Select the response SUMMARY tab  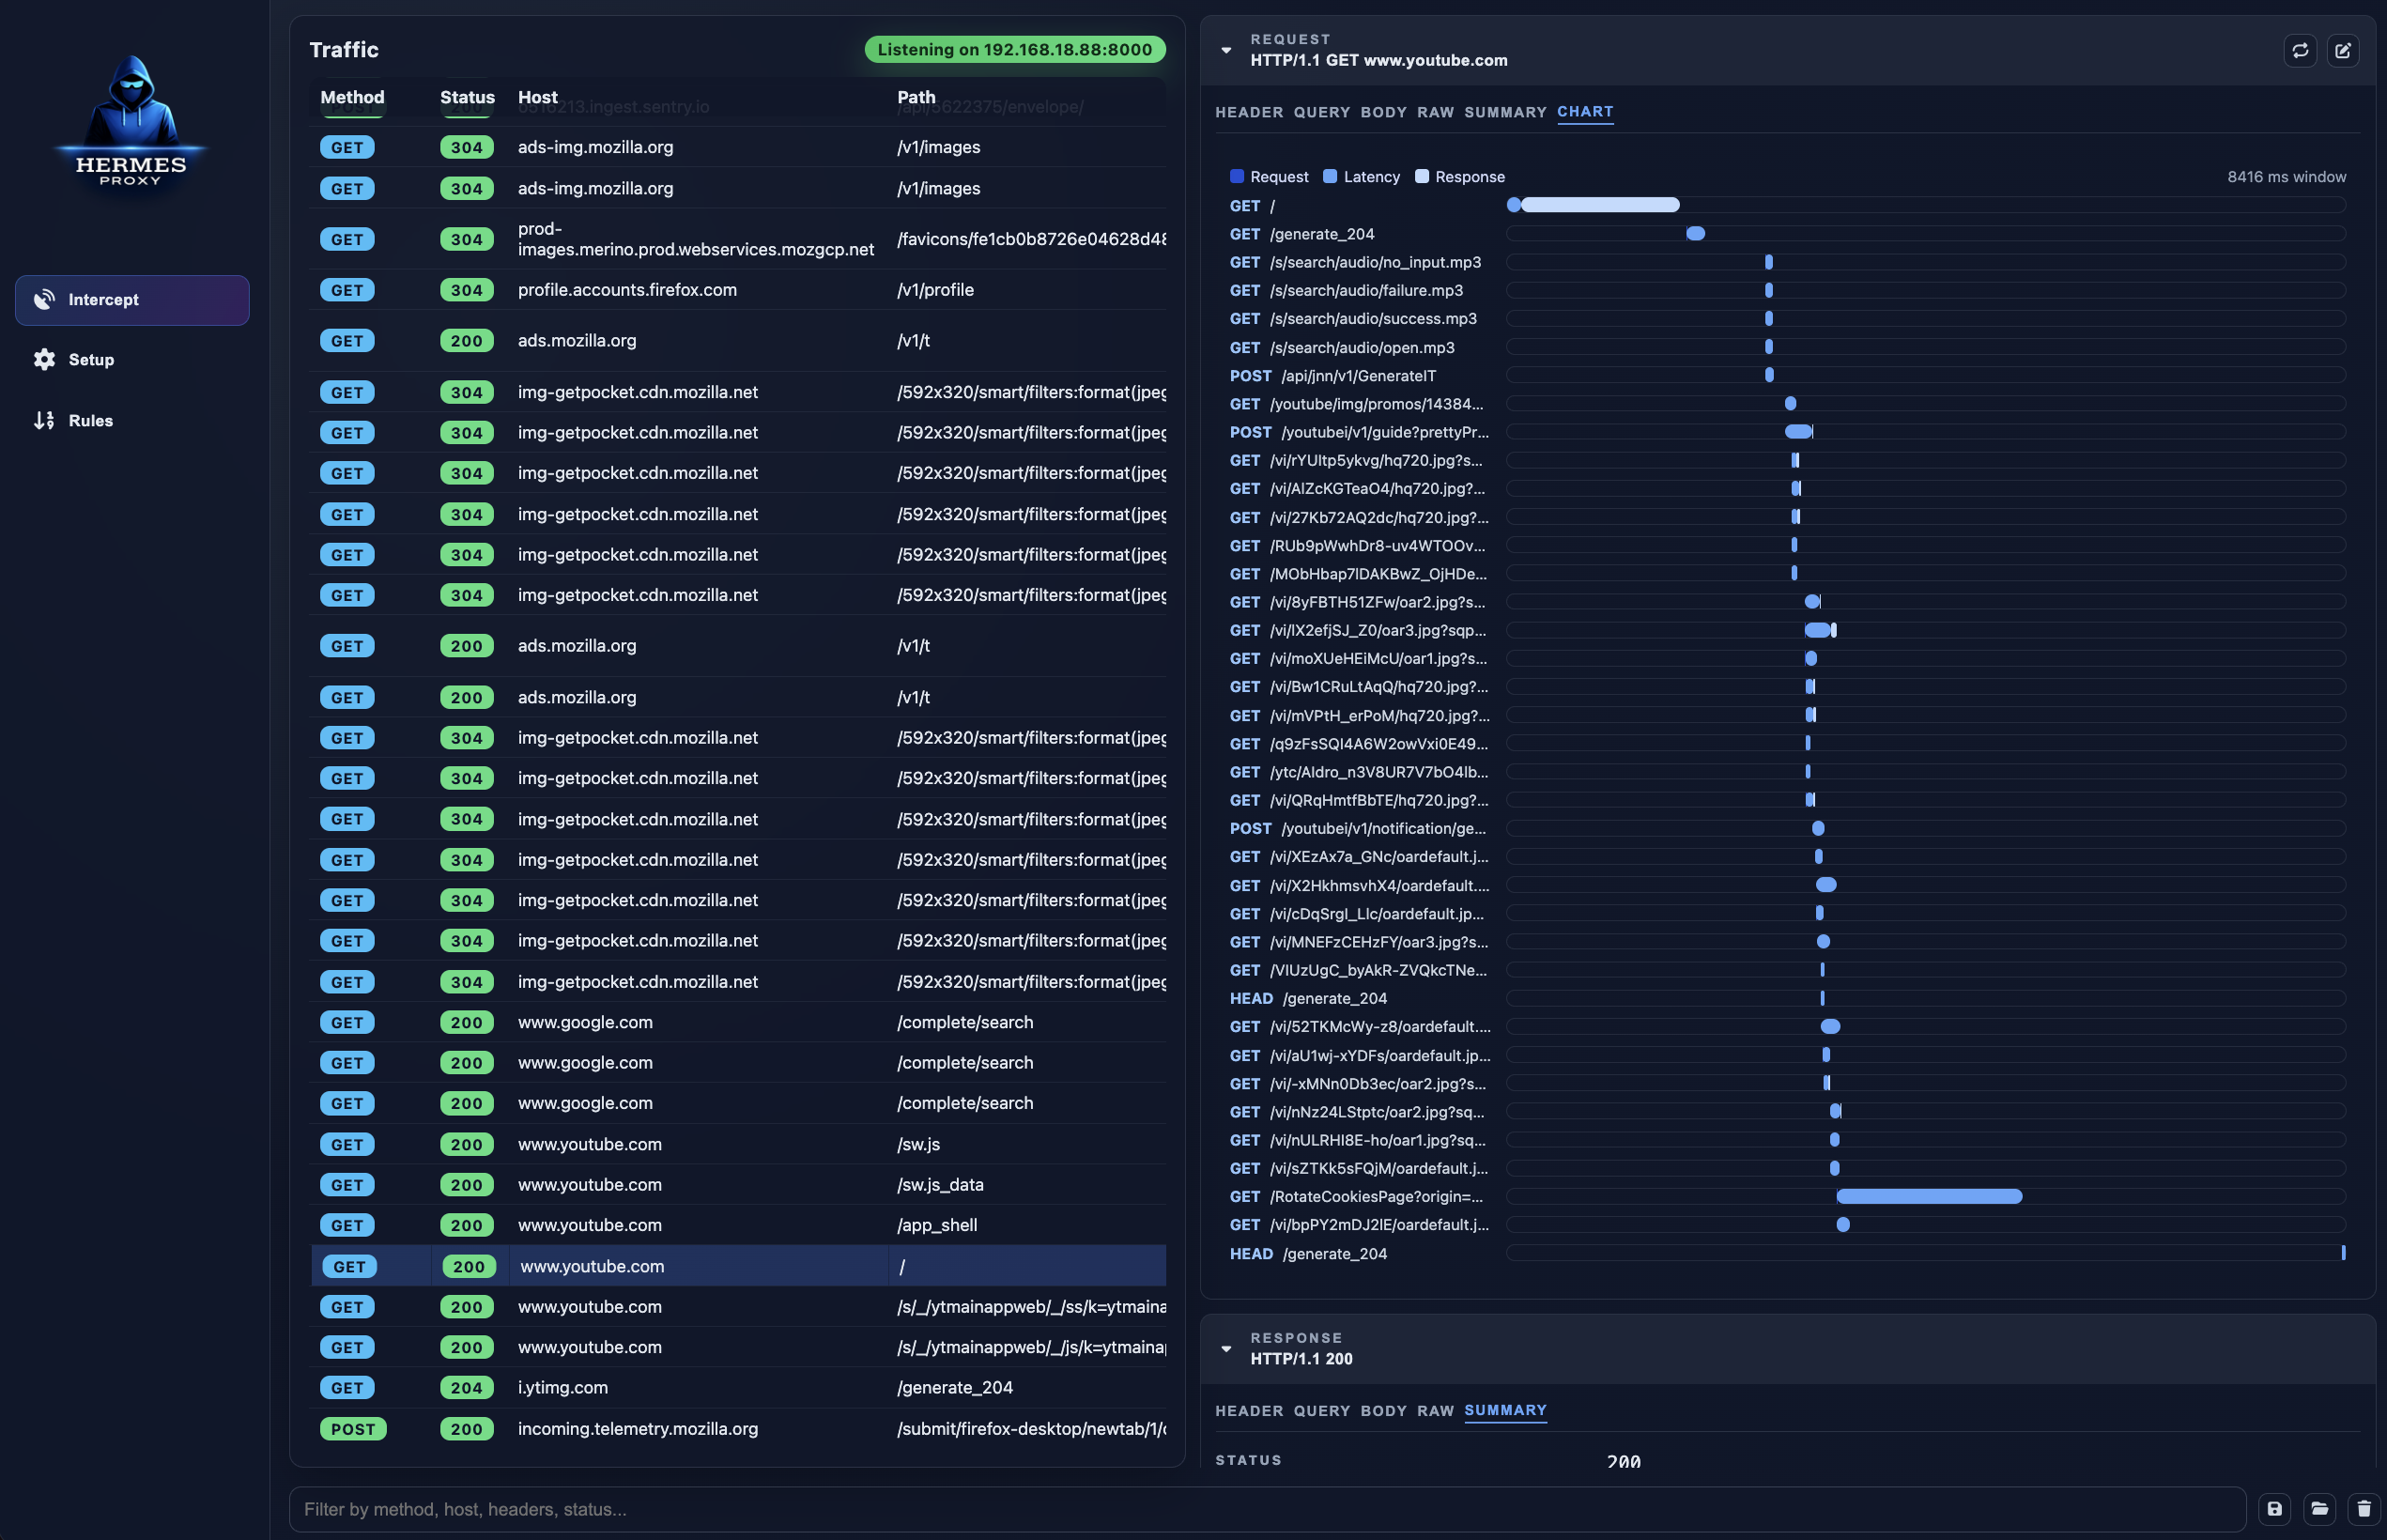(1505, 1410)
